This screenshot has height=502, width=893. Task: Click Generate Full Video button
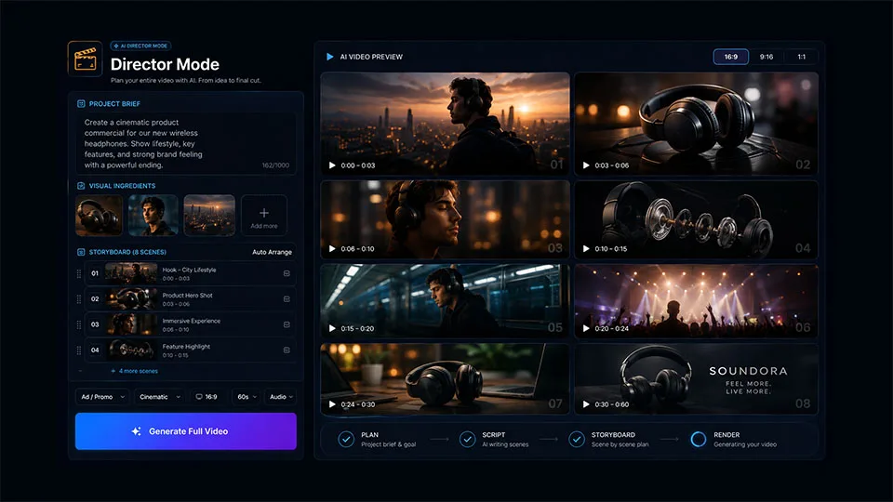[x=186, y=431]
